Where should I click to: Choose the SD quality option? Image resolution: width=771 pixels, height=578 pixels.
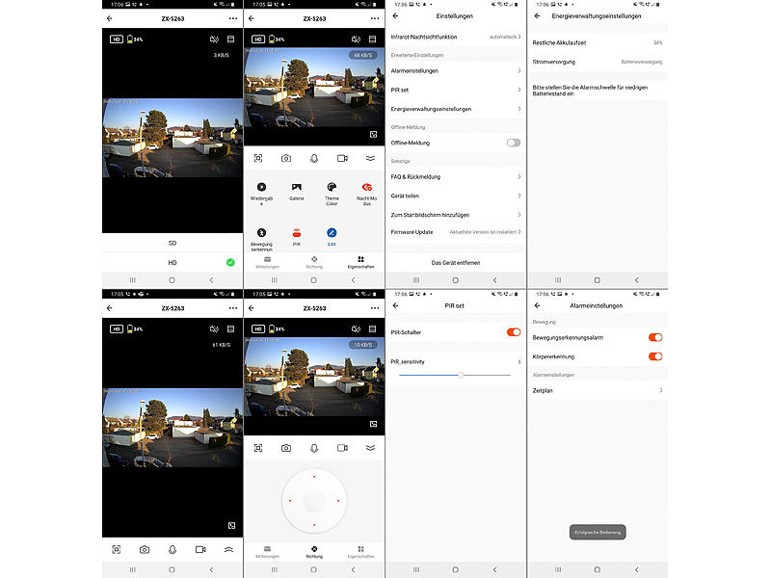pyautogui.click(x=172, y=243)
